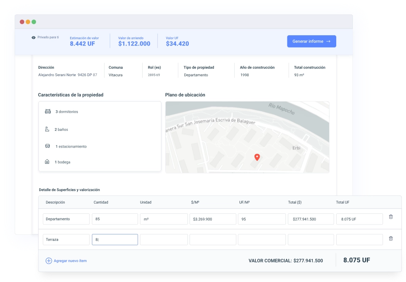
Task: Click the Total UF field 8.075 UF
Action: [359, 219]
